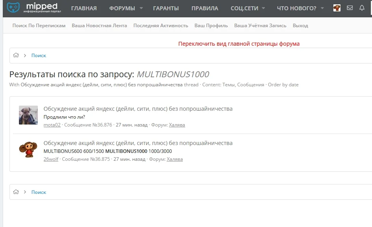This screenshot has height=227, width=372.
Task: Click 'Сообщение №36.875' text
Action: (86, 159)
